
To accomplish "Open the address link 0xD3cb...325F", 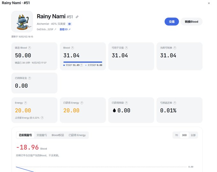I will pos(46,29).
